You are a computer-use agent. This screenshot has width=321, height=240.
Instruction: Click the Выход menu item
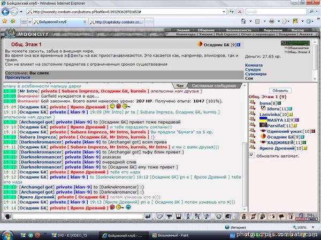click(297, 30)
